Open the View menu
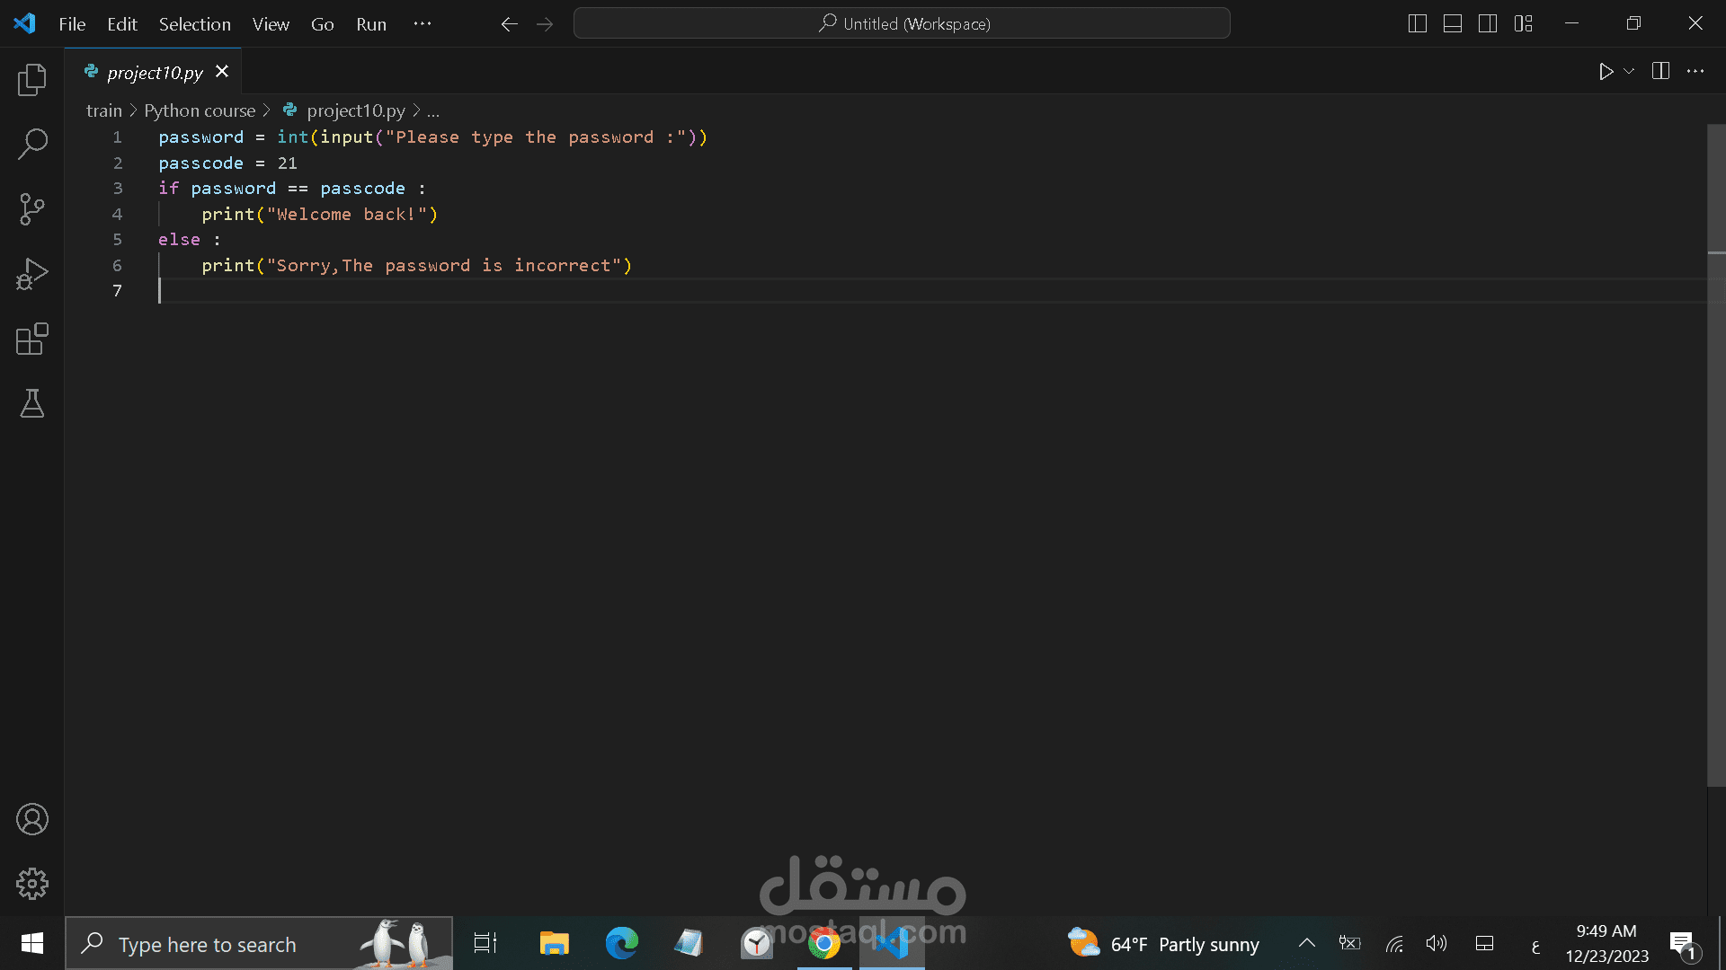The height and width of the screenshot is (970, 1726). [x=271, y=24]
